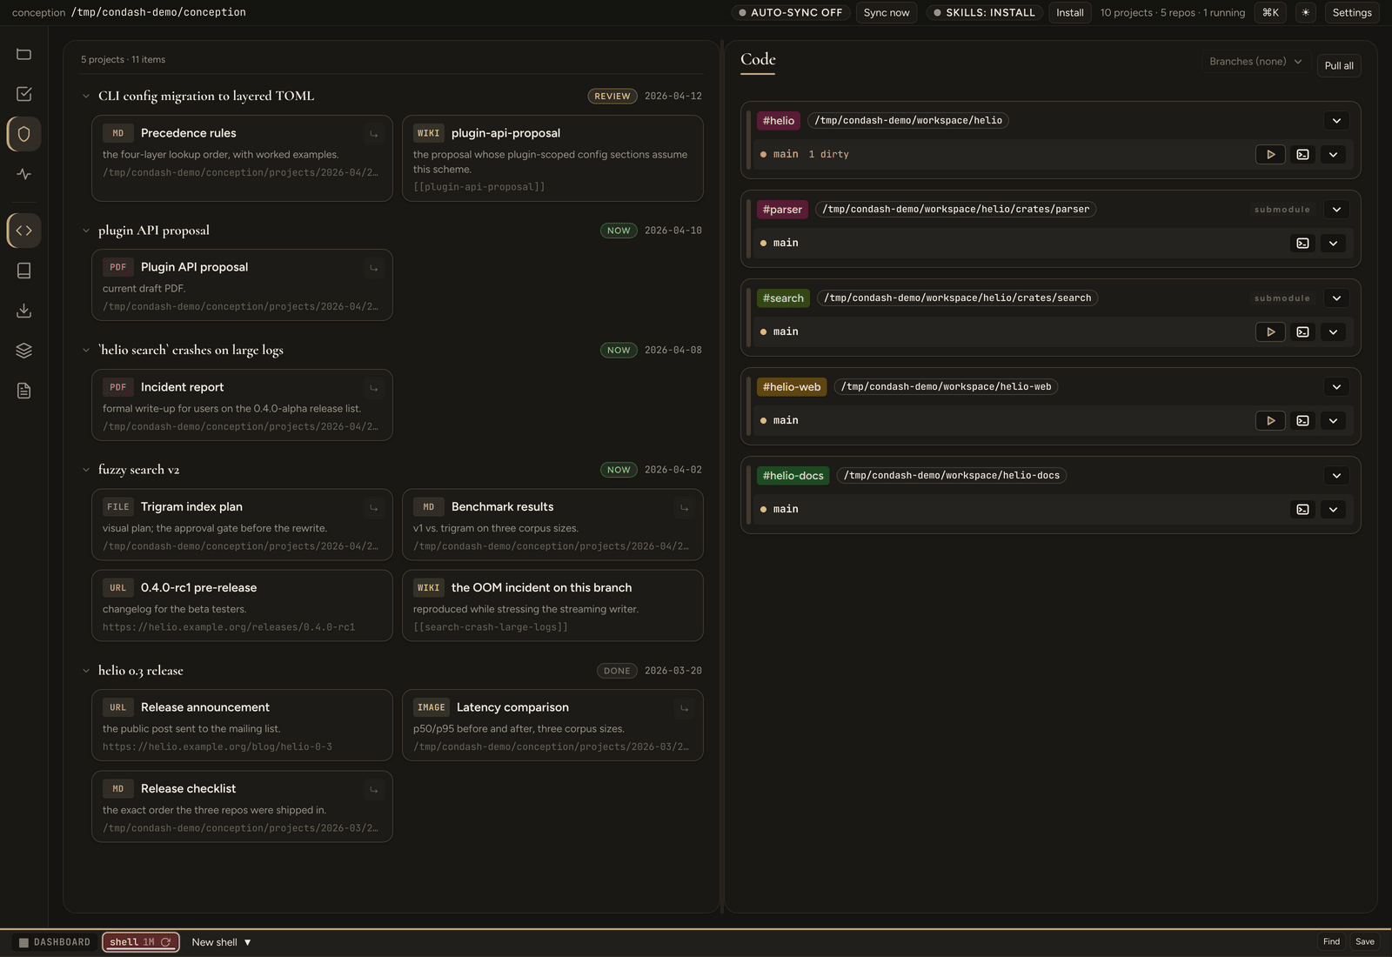Open Settings
This screenshot has height=957, width=1392.
coord(1351,12)
